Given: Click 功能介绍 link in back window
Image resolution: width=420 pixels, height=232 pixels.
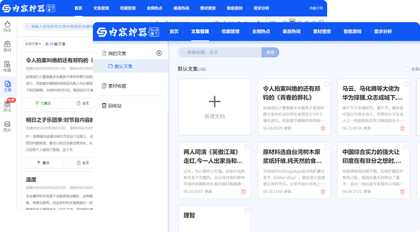Looking at the screenshot, I should [317, 8].
